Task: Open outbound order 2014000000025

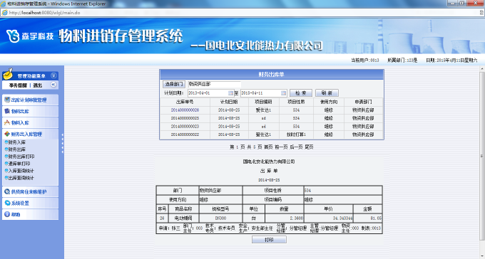Action: coord(185,118)
